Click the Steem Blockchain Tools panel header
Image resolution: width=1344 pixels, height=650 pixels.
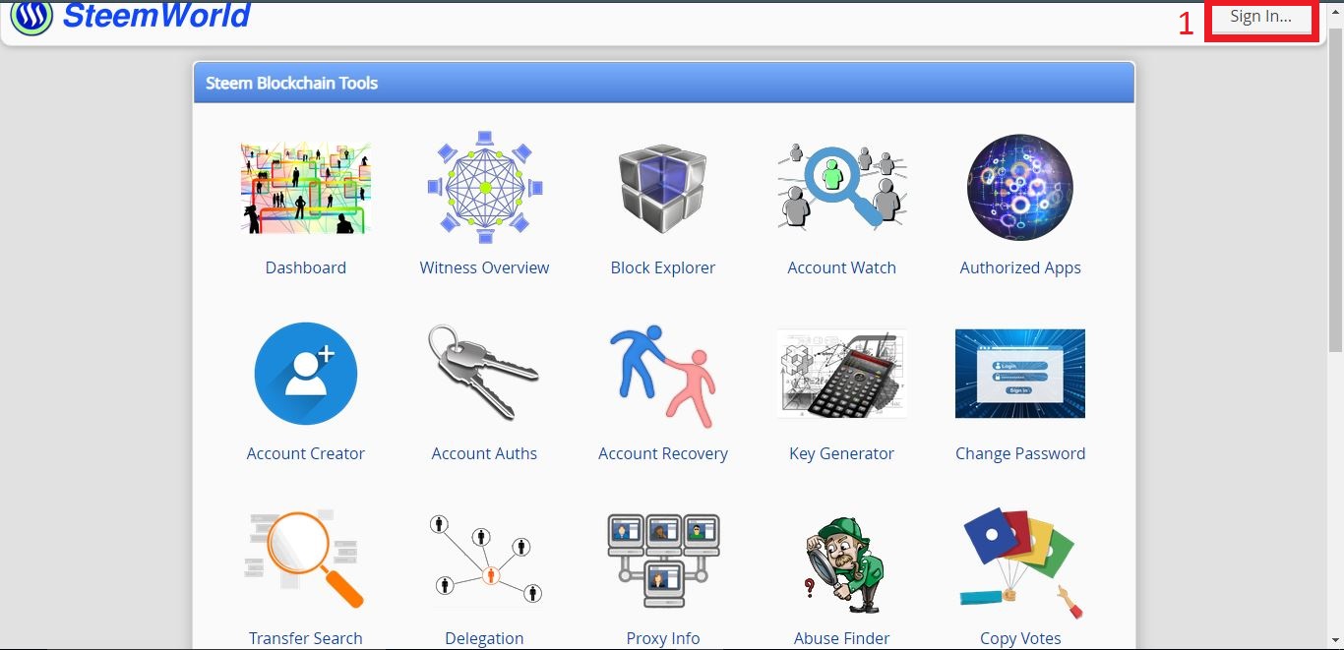(x=664, y=83)
